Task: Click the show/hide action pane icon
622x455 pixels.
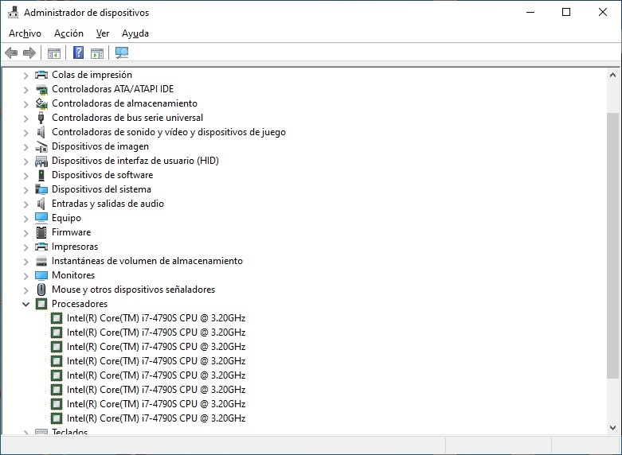Action: 97,53
